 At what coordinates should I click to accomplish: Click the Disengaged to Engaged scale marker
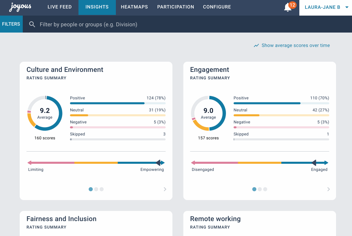(x=314, y=163)
